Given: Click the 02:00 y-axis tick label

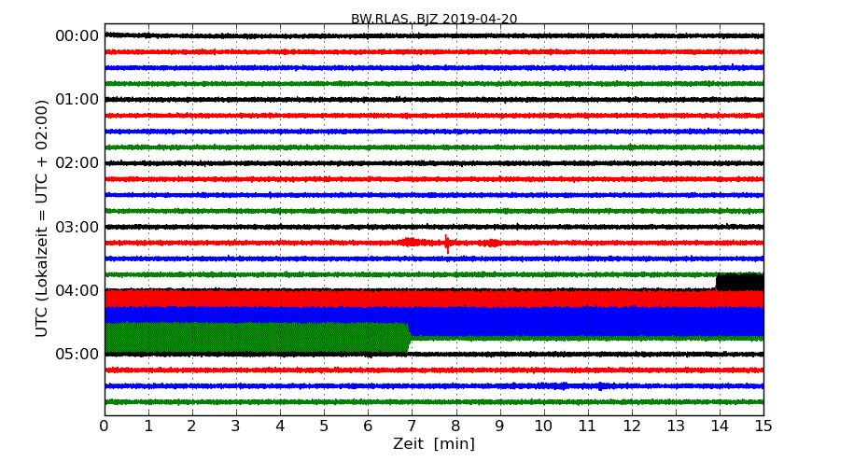Looking at the screenshot, I should click(77, 163).
